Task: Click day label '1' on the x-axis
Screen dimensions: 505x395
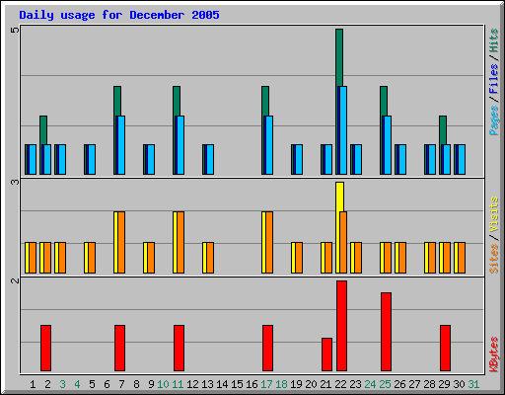Action: pyautogui.click(x=33, y=384)
